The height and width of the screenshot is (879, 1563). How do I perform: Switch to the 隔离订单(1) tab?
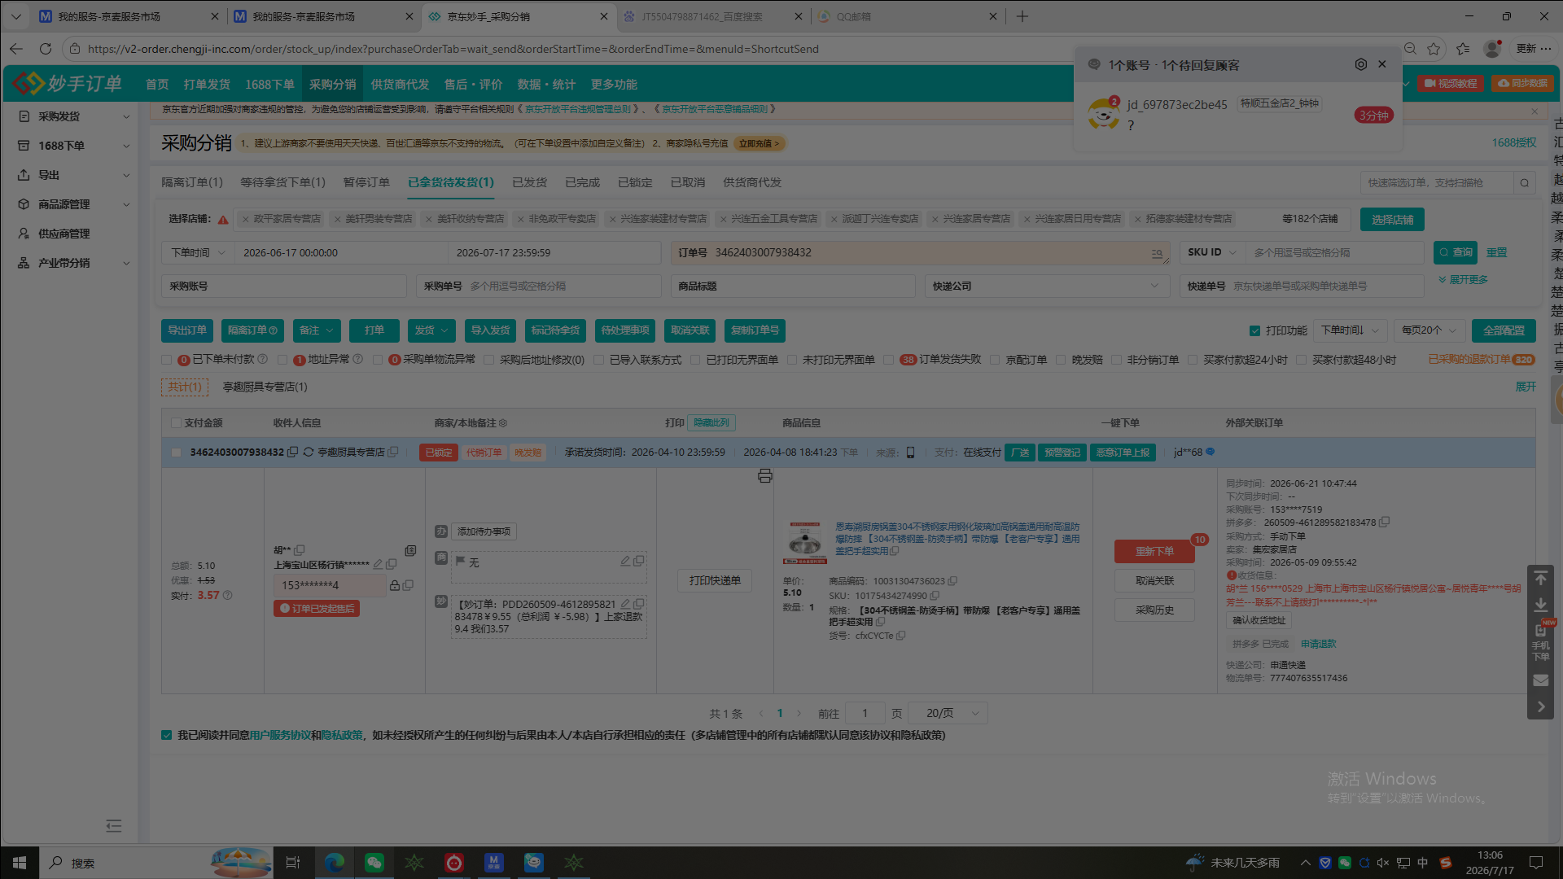pos(192,182)
